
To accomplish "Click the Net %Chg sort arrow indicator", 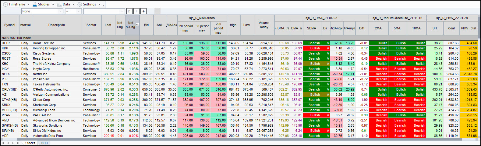I will 137,25.
